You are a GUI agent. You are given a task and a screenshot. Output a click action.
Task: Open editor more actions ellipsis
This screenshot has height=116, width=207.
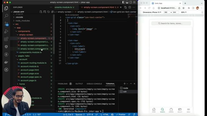pyautogui.click(x=134, y=7)
